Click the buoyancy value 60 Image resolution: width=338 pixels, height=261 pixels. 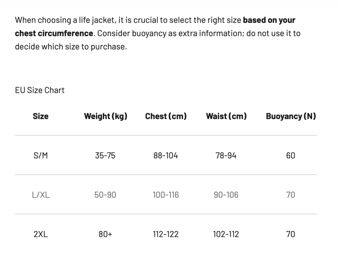click(291, 156)
